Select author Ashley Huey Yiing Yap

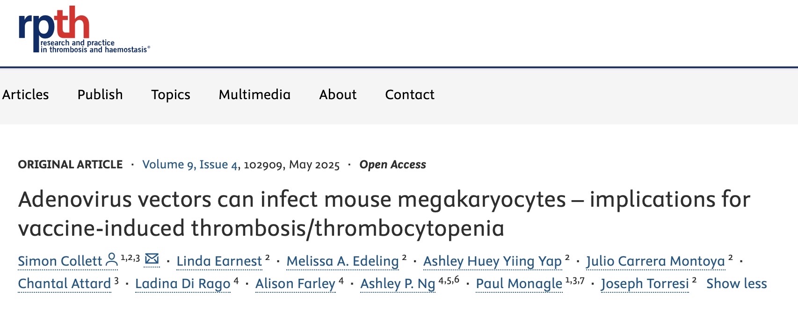493,261
